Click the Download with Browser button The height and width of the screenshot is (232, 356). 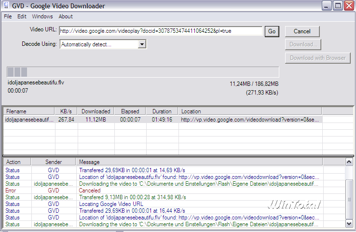coord(318,58)
